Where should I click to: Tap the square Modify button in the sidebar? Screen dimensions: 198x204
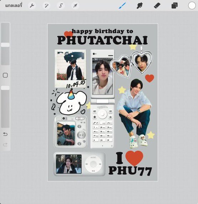tap(5, 75)
